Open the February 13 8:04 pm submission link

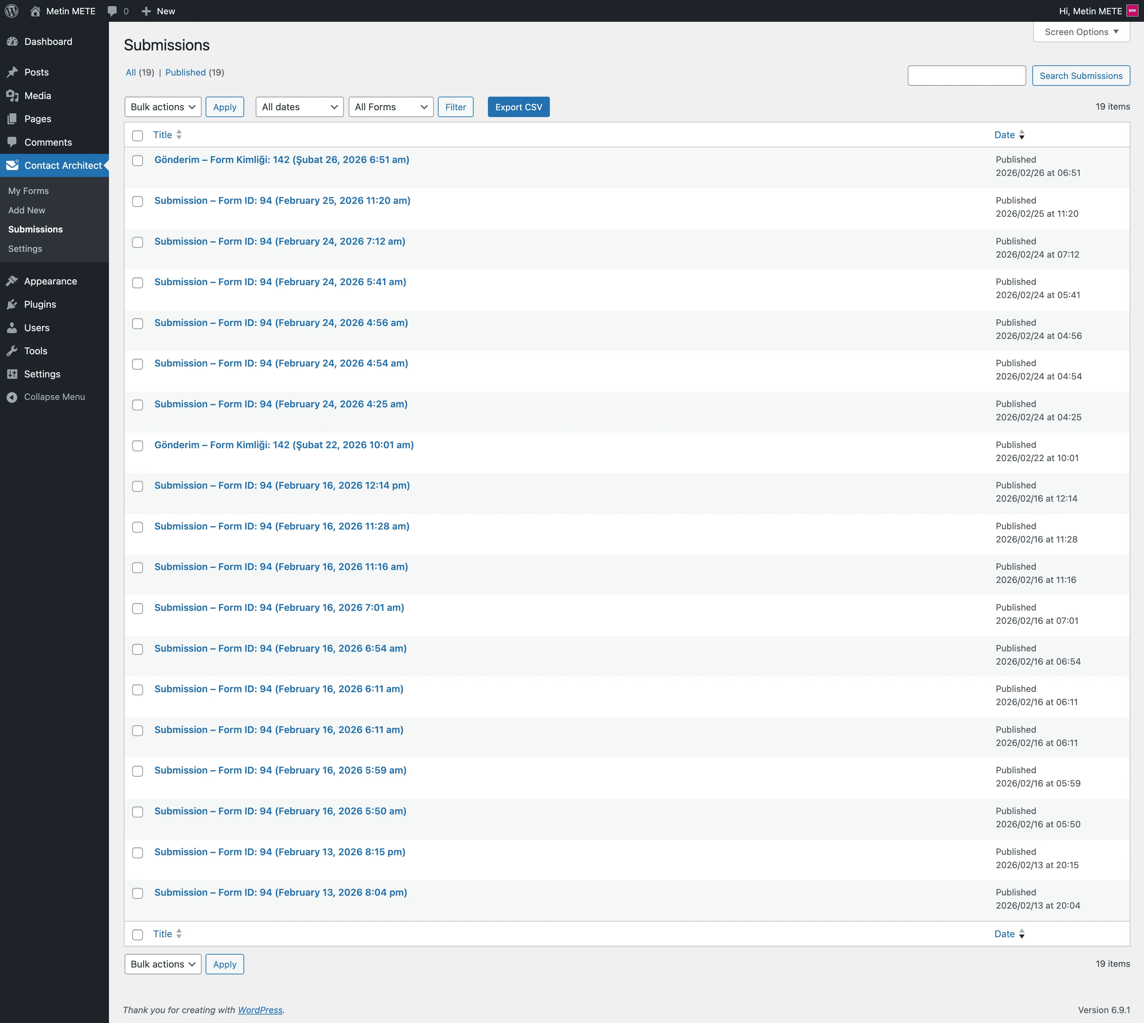click(x=280, y=892)
